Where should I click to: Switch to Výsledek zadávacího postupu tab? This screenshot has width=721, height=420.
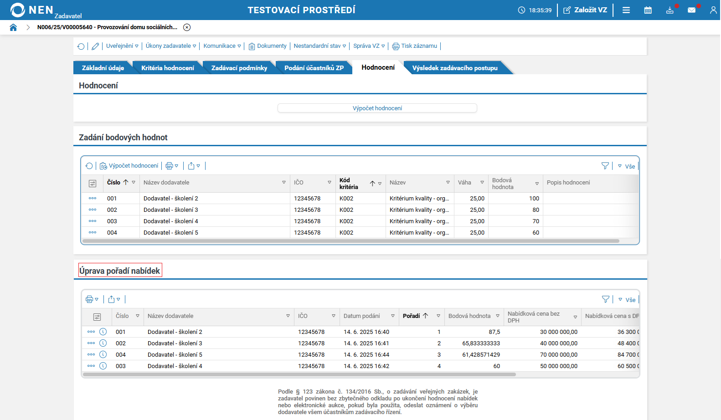pos(454,68)
